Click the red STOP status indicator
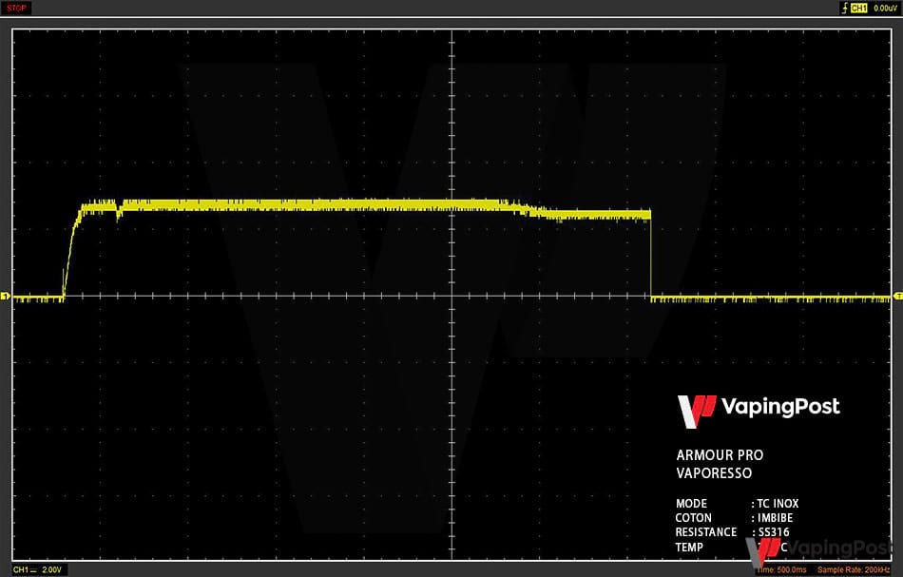 pos(17,8)
